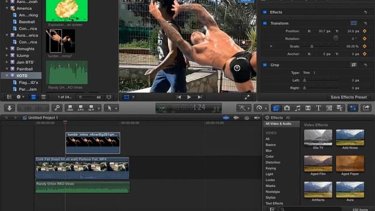Add Scale keyframe diamond
The height and width of the screenshot is (211, 375).
click(364, 46)
